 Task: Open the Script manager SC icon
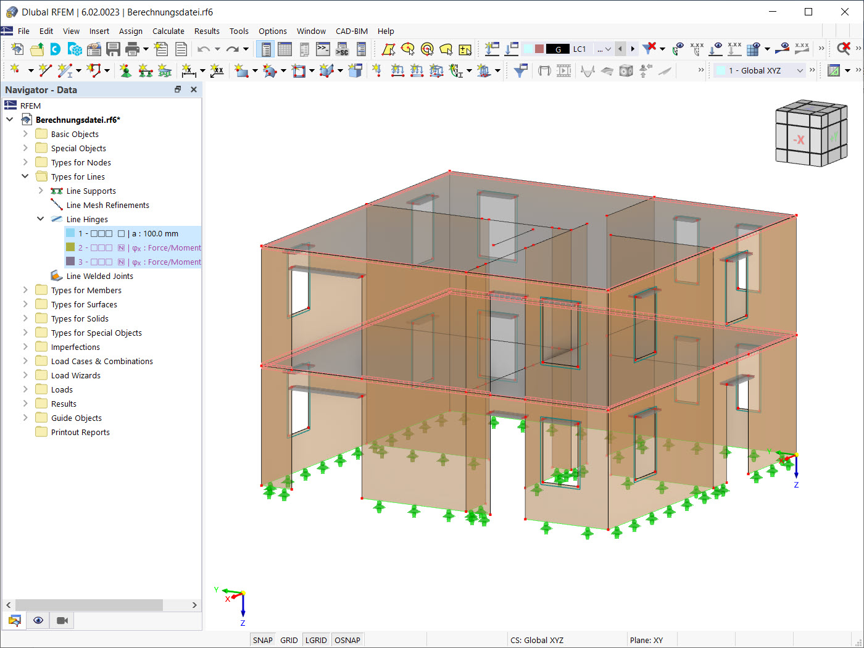(x=342, y=49)
